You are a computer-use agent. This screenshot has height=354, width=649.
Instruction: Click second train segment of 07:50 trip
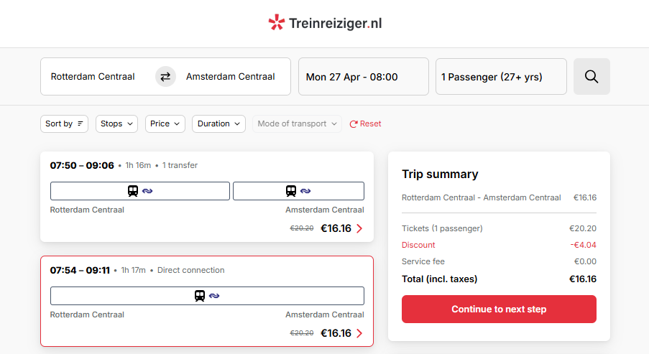click(x=298, y=191)
